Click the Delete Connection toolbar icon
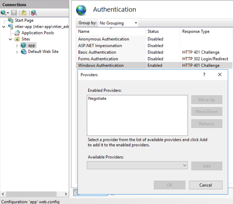Image resolution: width=233 pixels, height=204 pixels. [x=34, y=13]
